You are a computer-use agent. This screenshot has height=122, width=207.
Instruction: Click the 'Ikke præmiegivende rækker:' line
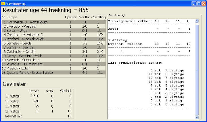pos(135,63)
